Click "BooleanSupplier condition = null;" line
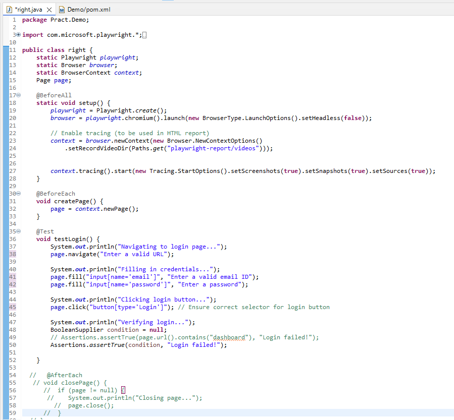 [109, 330]
